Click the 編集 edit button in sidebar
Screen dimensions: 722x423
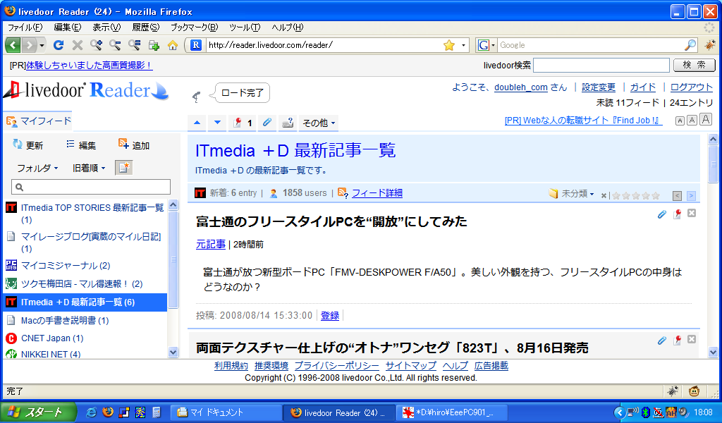81,145
